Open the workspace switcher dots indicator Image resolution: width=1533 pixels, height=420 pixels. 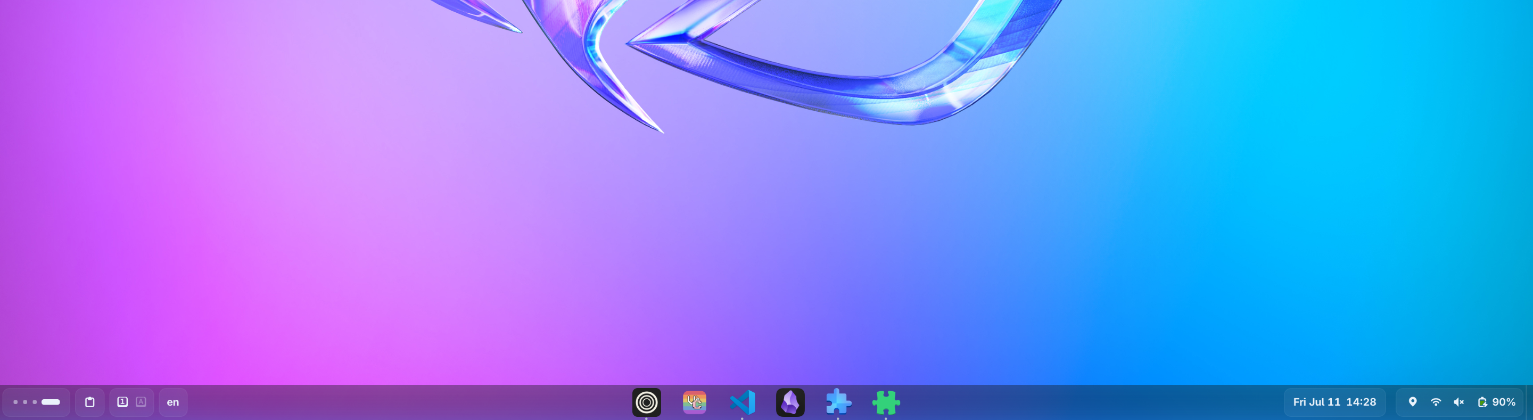tap(36, 402)
